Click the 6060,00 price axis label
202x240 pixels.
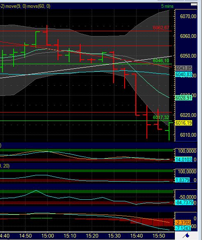188,36
